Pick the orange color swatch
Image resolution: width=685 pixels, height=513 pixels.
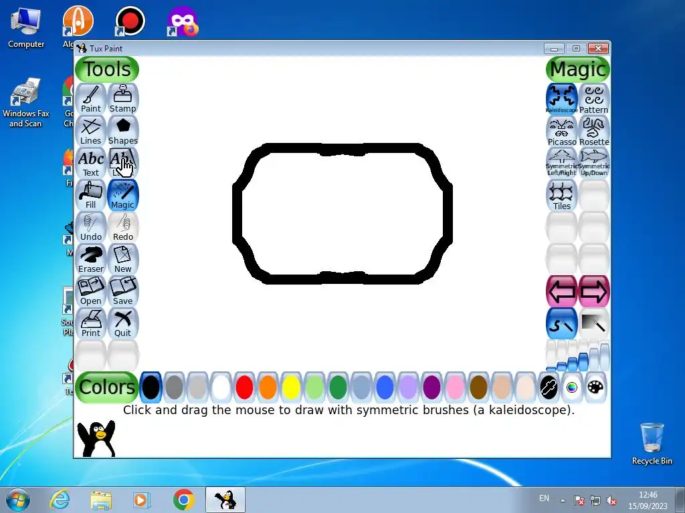tap(268, 387)
